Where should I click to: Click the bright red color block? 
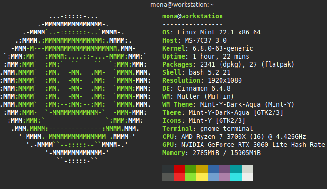coord(179,177)
